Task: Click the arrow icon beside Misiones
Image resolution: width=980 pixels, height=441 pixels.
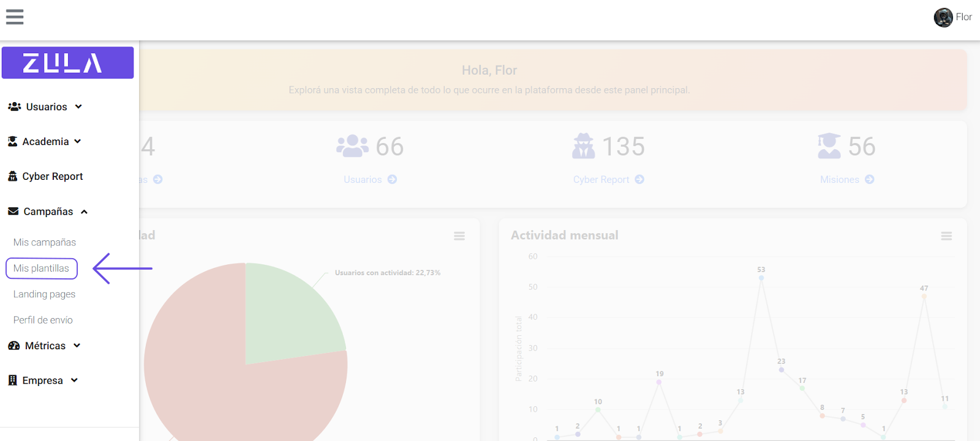Action: [869, 179]
